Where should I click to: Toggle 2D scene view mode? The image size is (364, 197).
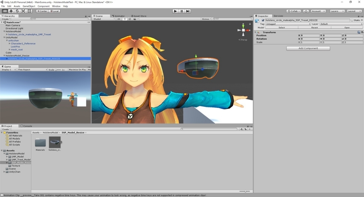click(x=119, y=19)
